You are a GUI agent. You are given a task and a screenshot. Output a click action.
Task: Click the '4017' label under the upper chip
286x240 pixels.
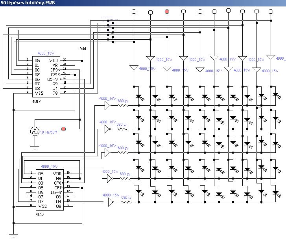36,101
